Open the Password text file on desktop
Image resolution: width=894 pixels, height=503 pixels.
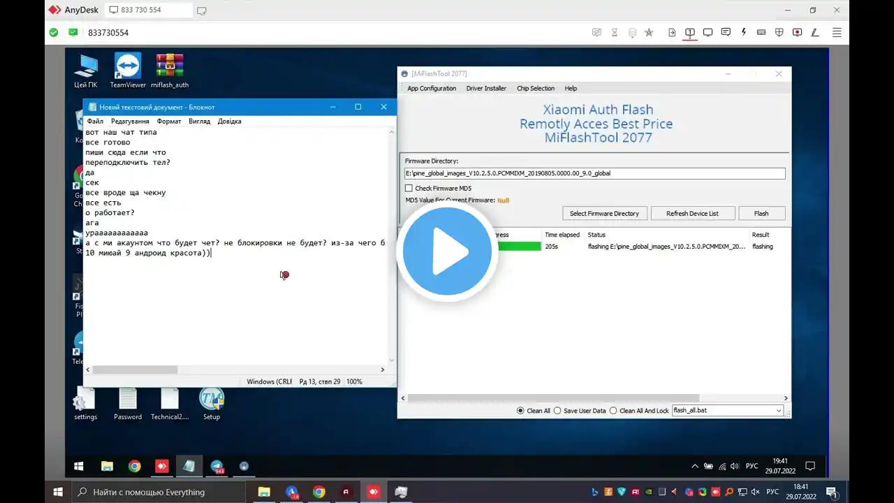tap(128, 404)
